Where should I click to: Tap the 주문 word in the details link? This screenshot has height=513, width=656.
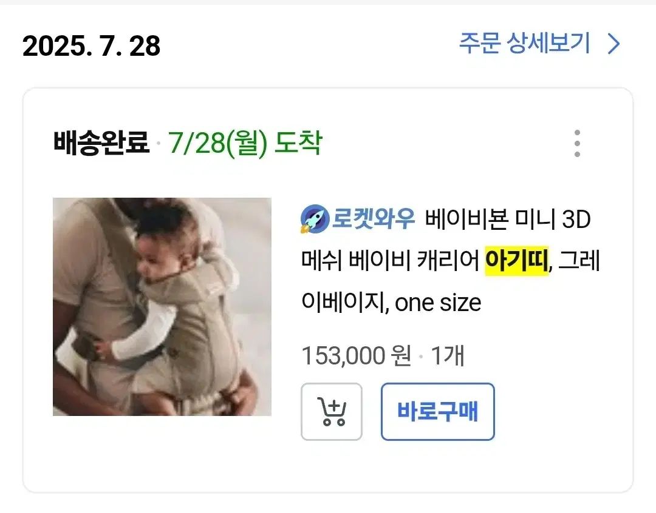(x=479, y=43)
